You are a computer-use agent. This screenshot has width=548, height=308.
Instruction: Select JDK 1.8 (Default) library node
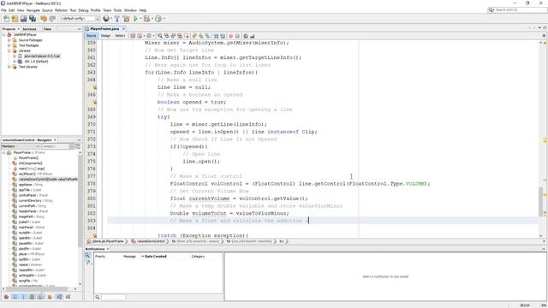tap(36, 62)
